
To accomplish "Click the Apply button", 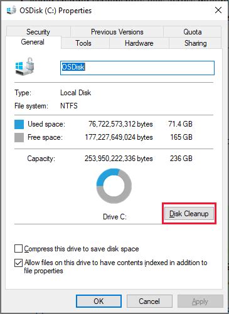I will [200, 301].
